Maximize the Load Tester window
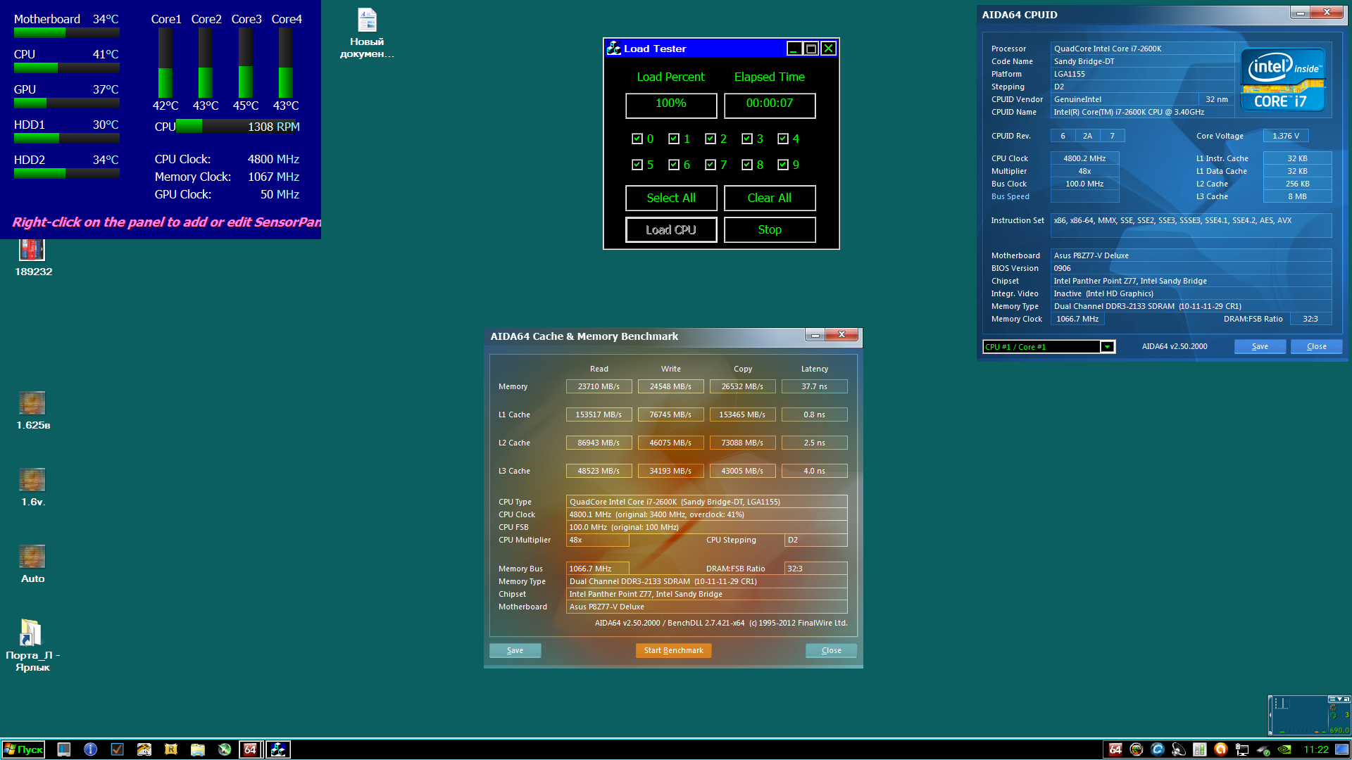Image resolution: width=1352 pixels, height=760 pixels. click(811, 48)
